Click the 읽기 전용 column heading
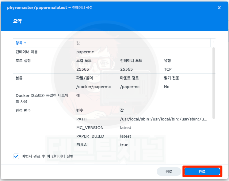 (171, 78)
